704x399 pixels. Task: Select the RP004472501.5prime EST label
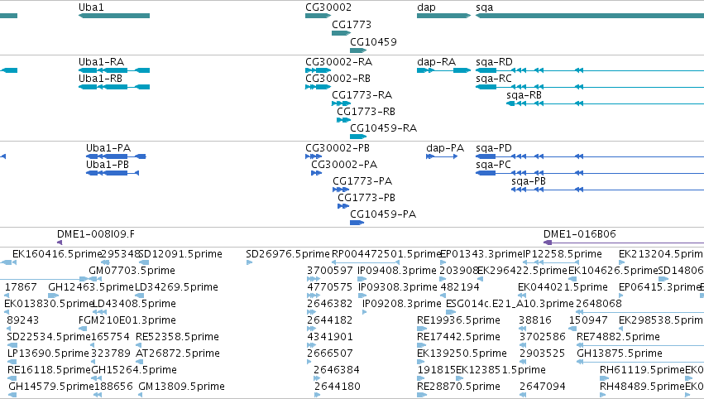(x=386, y=254)
